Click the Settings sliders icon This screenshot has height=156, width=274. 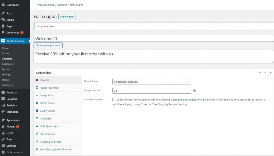pos(3,146)
